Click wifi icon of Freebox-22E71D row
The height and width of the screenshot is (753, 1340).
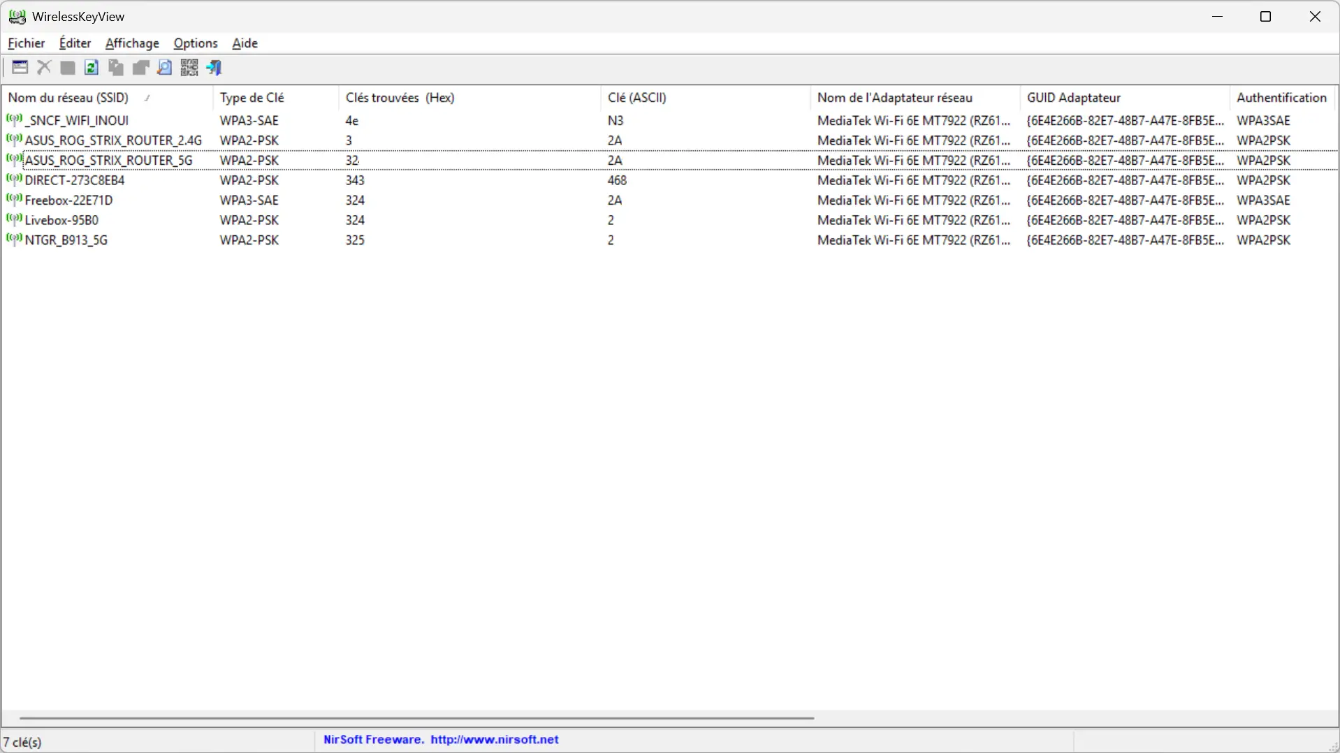point(14,200)
